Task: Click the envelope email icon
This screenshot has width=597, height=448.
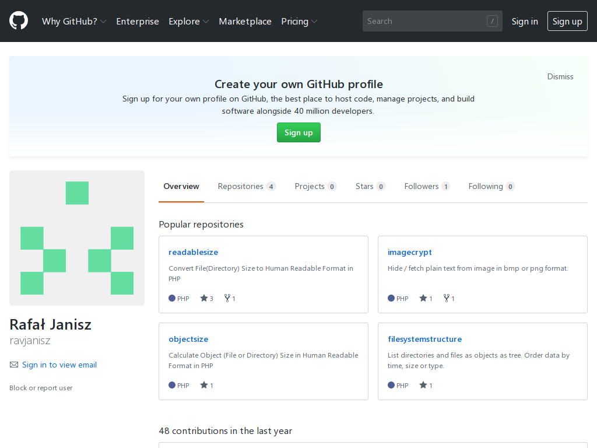Action: point(14,365)
